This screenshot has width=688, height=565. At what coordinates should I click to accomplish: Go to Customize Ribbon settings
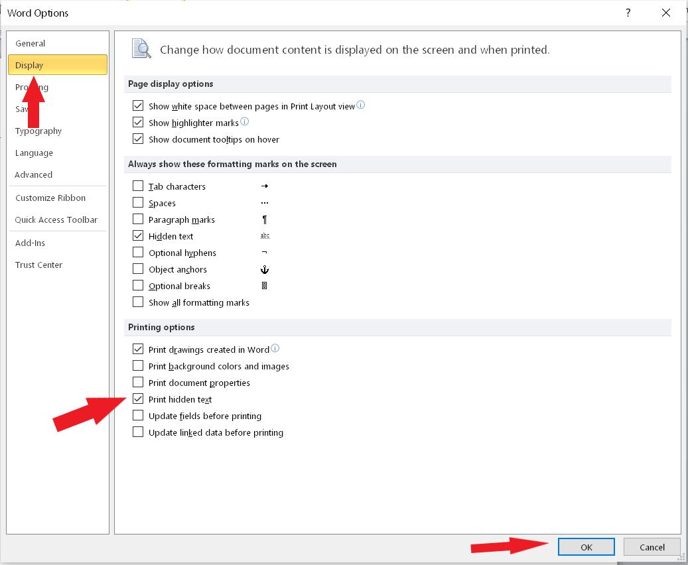click(x=58, y=198)
